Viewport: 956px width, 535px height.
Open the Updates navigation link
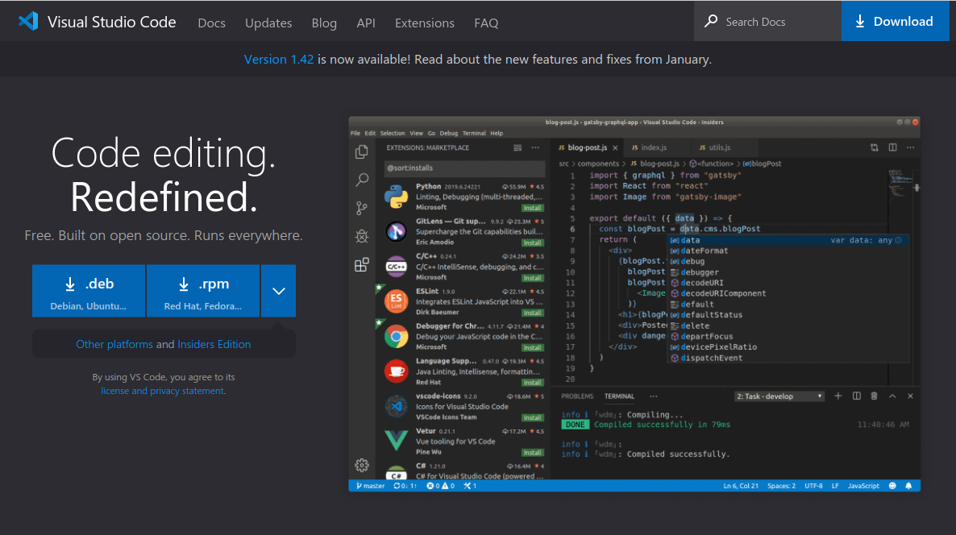(x=268, y=23)
